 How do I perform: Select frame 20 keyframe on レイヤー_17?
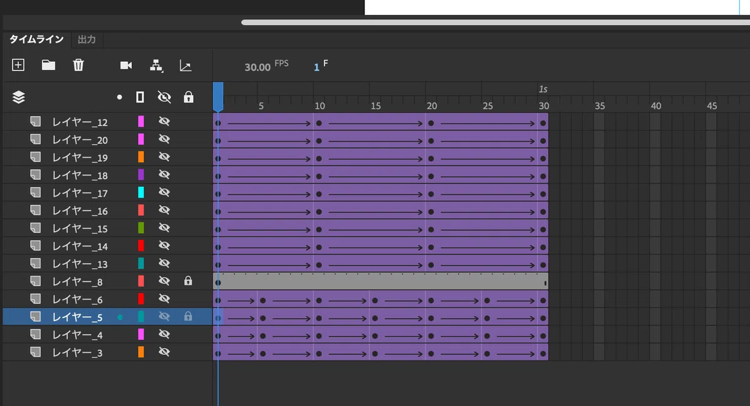point(431,194)
